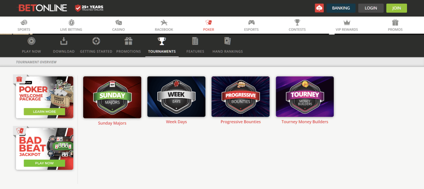Image resolution: width=424 pixels, height=189 pixels.
Task: Open Getting Started chip icon
Action: [x=96, y=41]
